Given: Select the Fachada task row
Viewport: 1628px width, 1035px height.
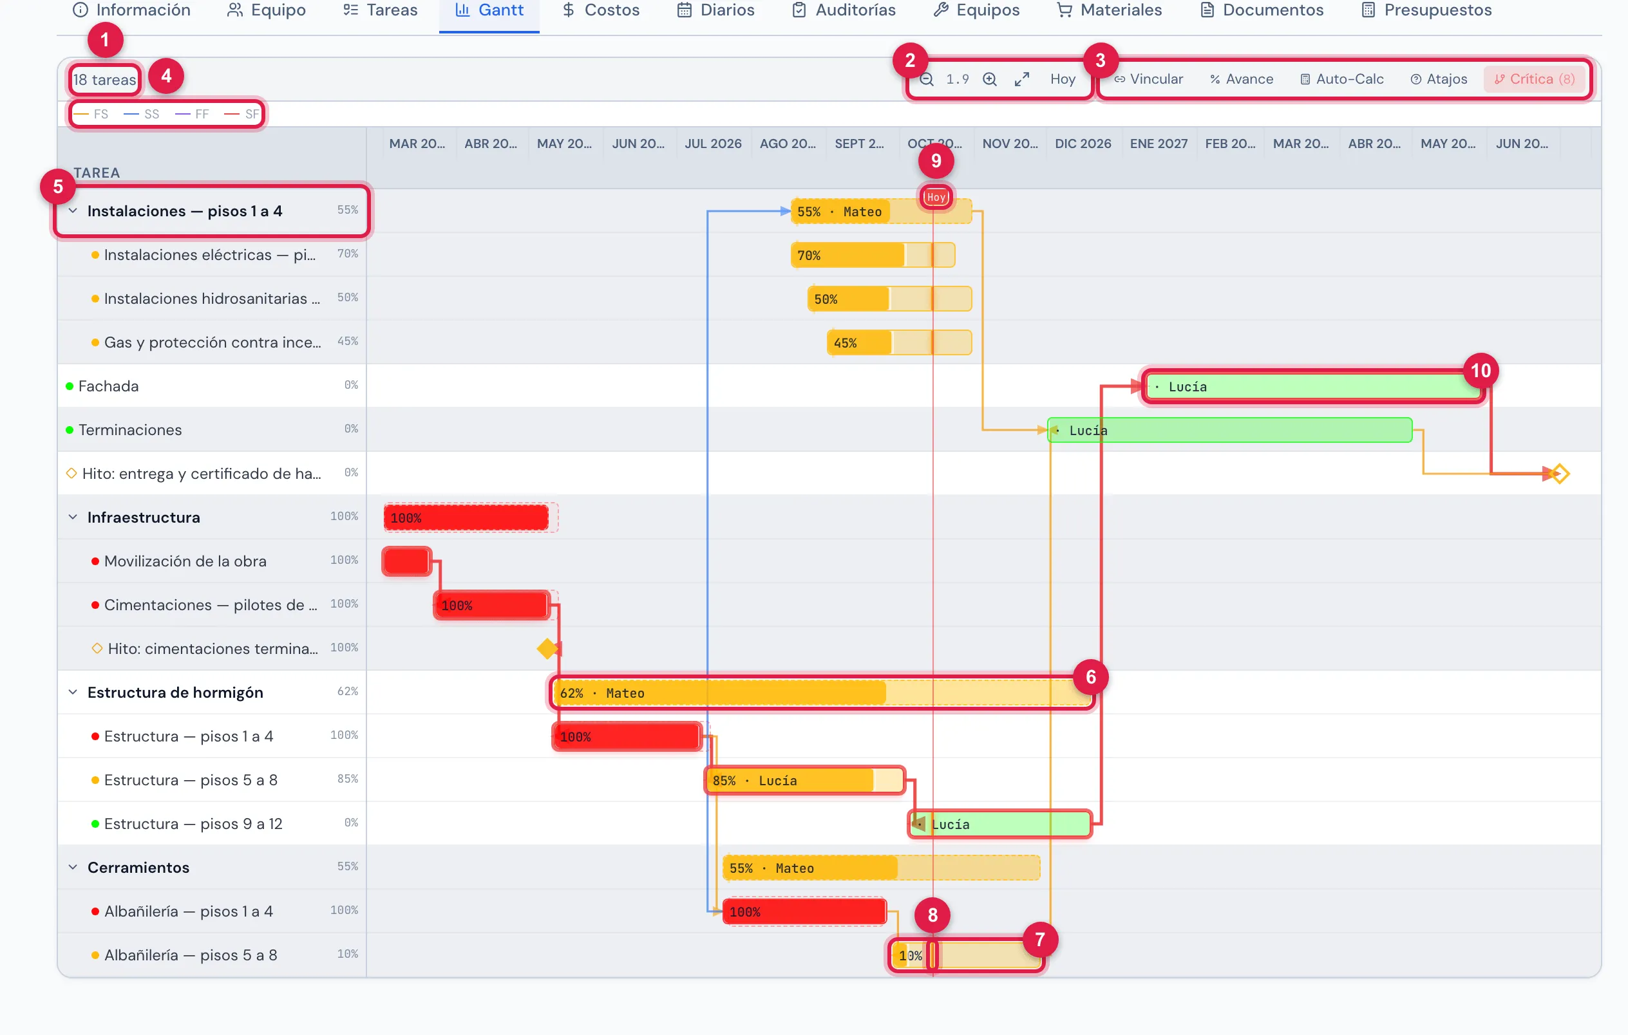Looking at the screenshot, I should (212, 386).
